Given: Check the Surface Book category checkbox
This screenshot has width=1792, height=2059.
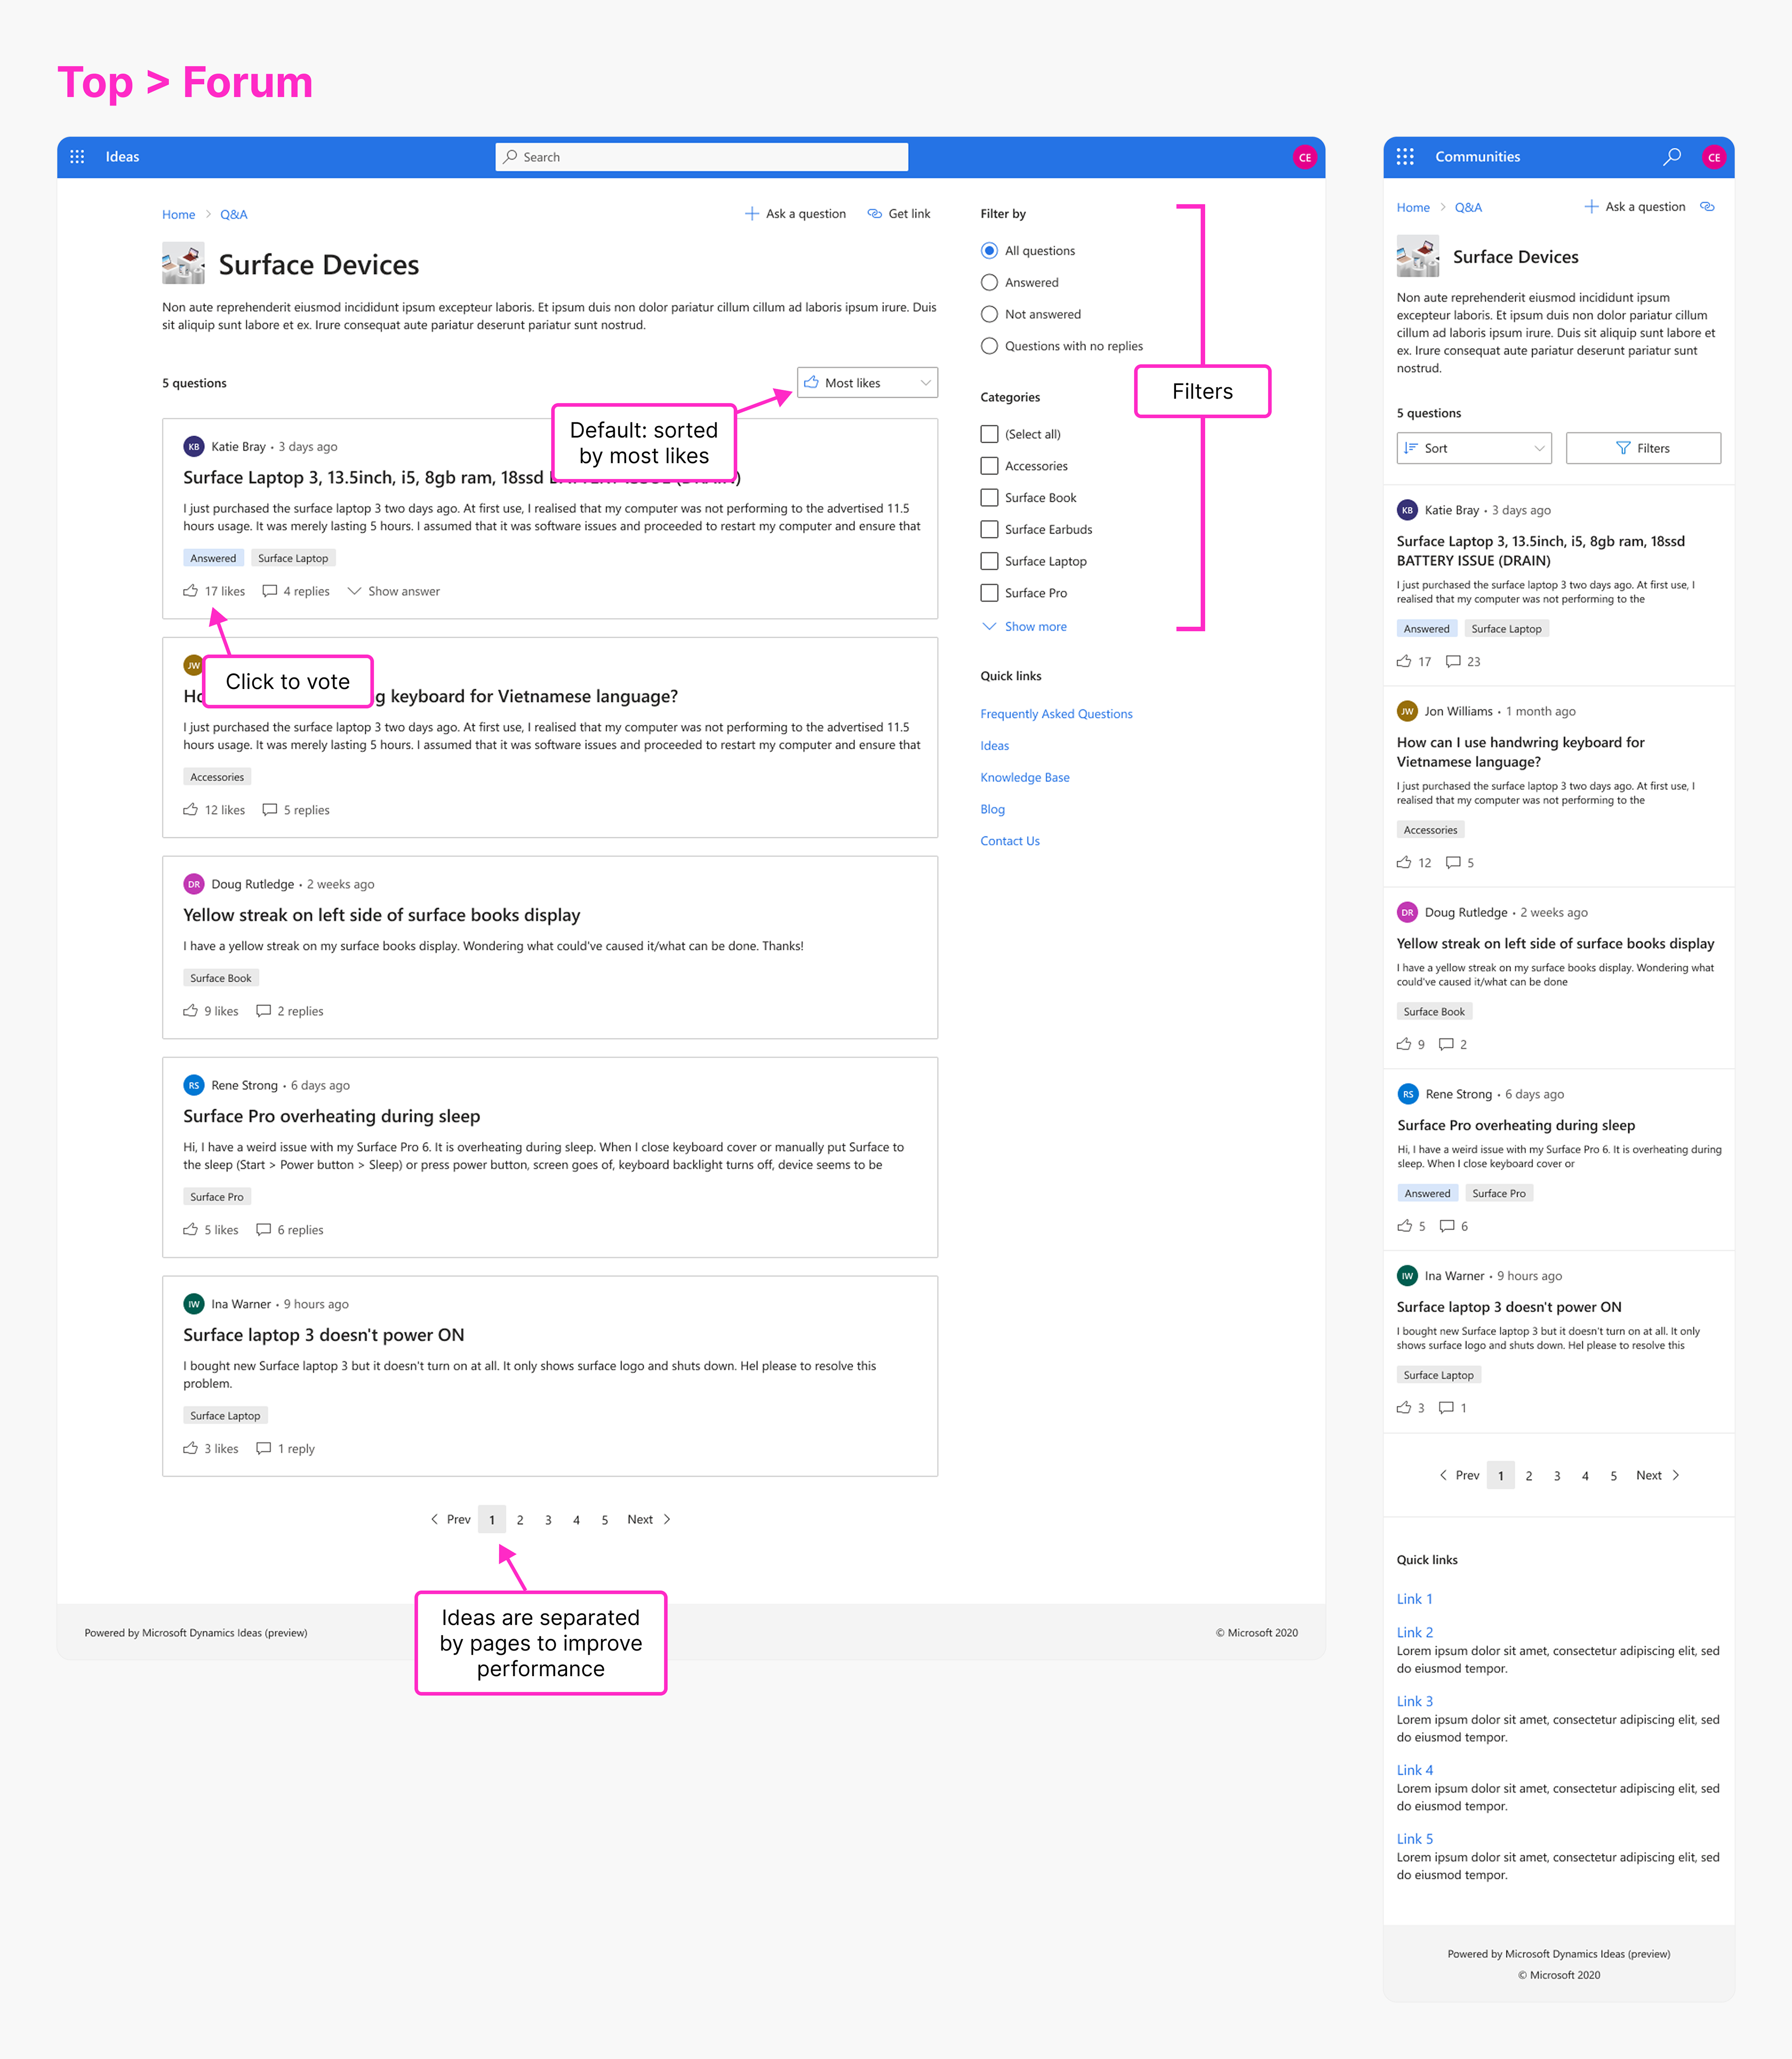Looking at the screenshot, I should click(989, 498).
